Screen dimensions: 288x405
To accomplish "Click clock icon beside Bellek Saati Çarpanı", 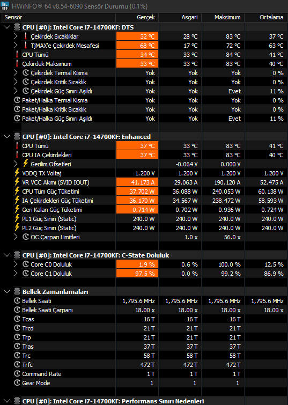I will [x=17, y=310].
